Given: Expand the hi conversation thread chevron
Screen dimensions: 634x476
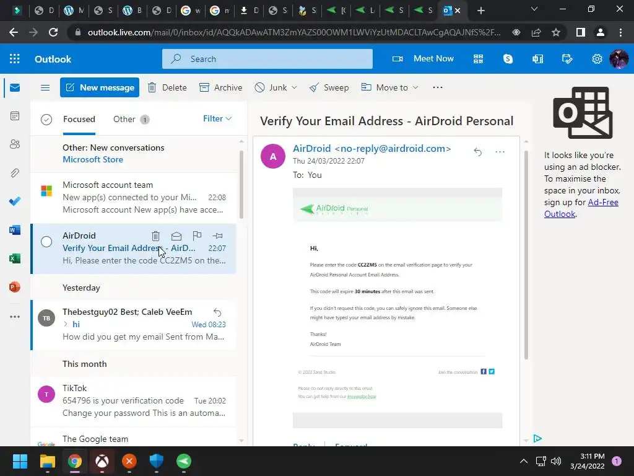Looking at the screenshot, I should tap(66, 324).
